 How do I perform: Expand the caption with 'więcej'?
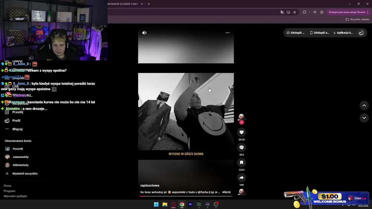point(226,192)
